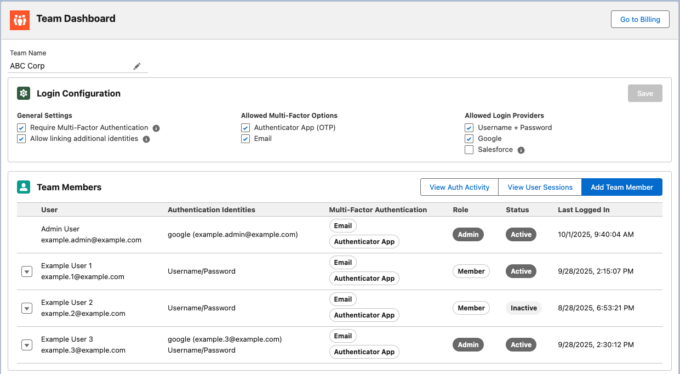
Task: Click example.2@example.com email text
Action: [x=83, y=314]
